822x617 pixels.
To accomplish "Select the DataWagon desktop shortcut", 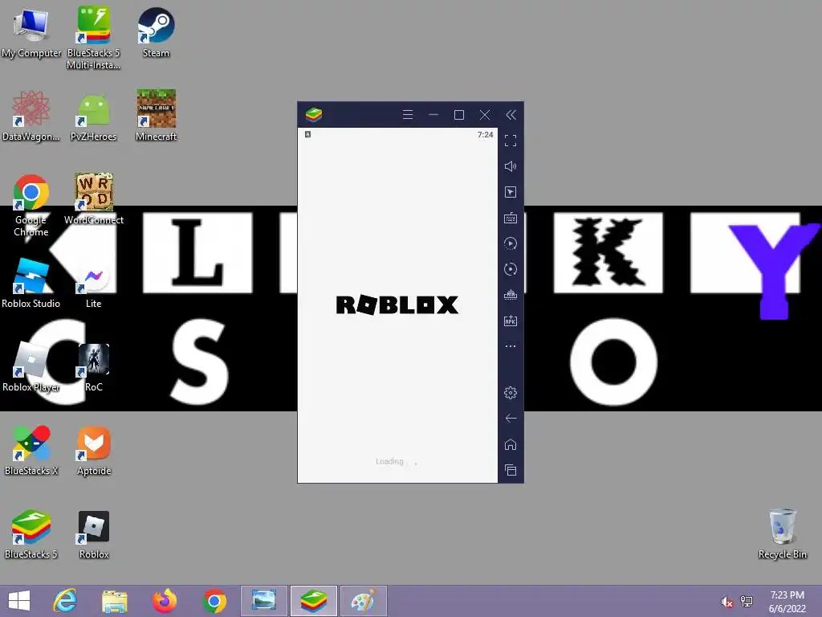I will (31, 116).
